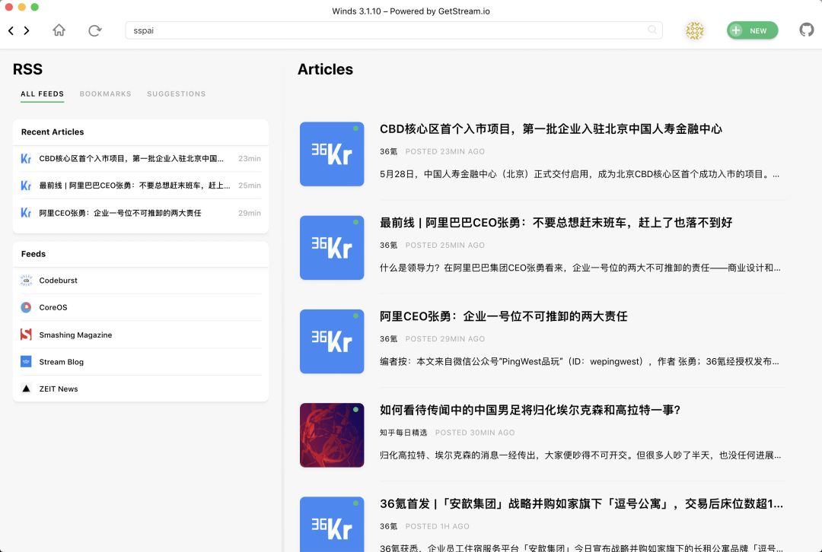
Task: Click the CoreOS feed icon
Action: pos(26,307)
